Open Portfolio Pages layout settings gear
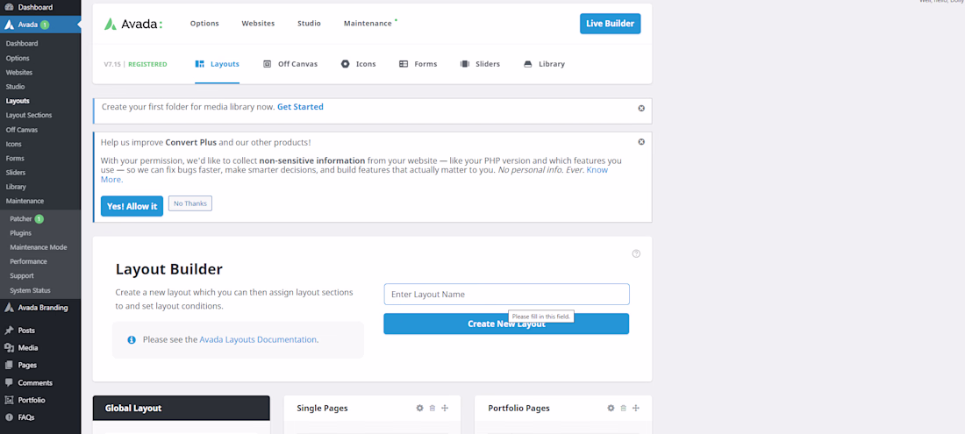965x434 pixels. pyautogui.click(x=611, y=409)
